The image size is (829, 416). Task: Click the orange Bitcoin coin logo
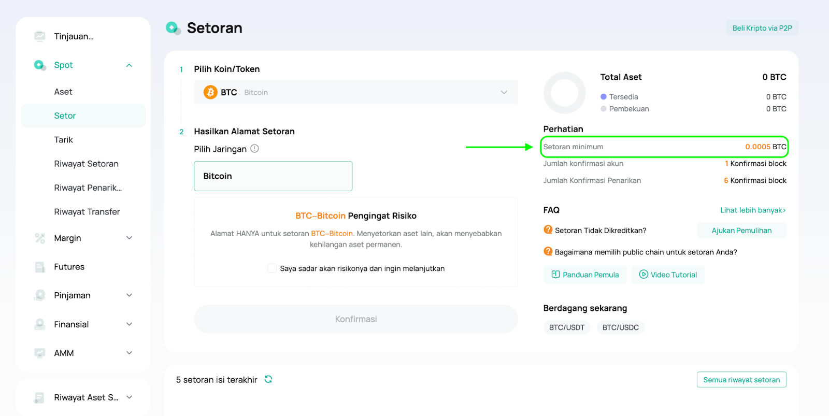point(210,92)
